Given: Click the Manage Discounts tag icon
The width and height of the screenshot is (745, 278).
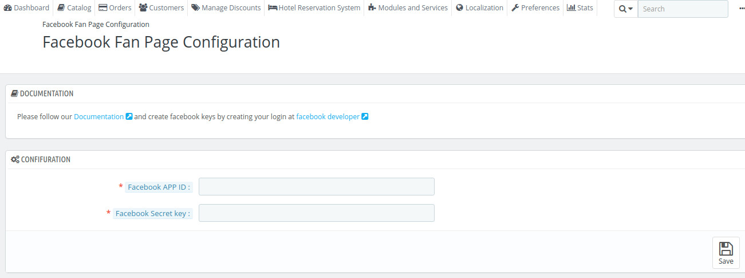Looking at the screenshot, I should tap(196, 8).
